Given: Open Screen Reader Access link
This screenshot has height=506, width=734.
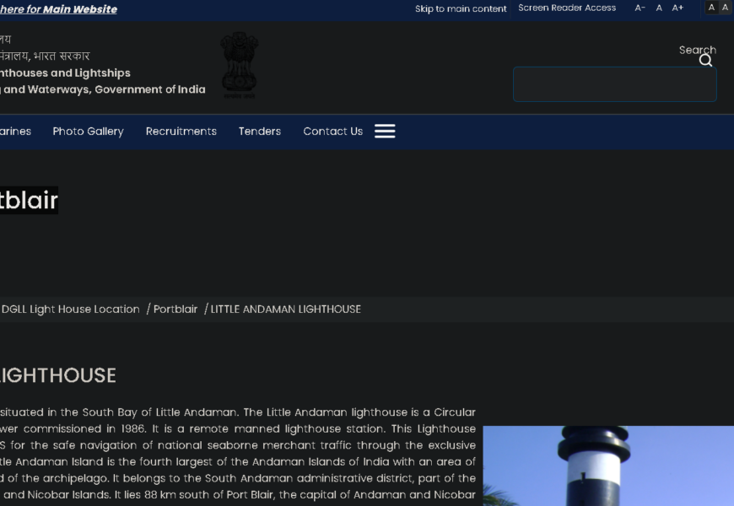Looking at the screenshot, I should coord(567,8).
